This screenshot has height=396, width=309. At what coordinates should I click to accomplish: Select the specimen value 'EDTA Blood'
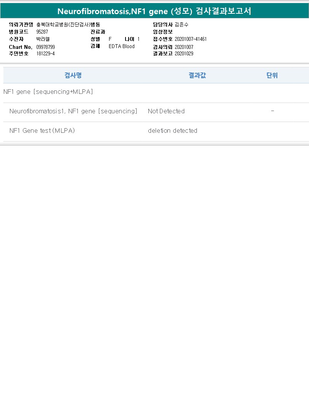point(122,46)
